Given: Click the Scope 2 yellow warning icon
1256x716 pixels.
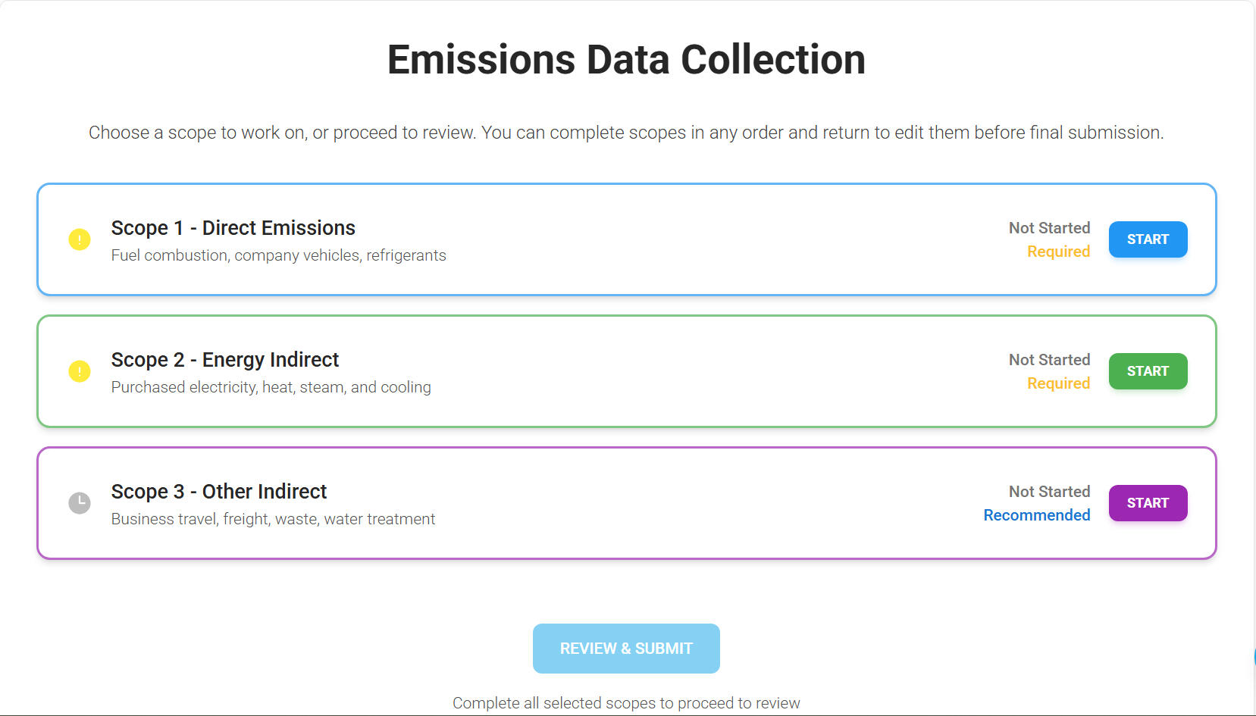Looking at the screenshot, I should (80, 371).
